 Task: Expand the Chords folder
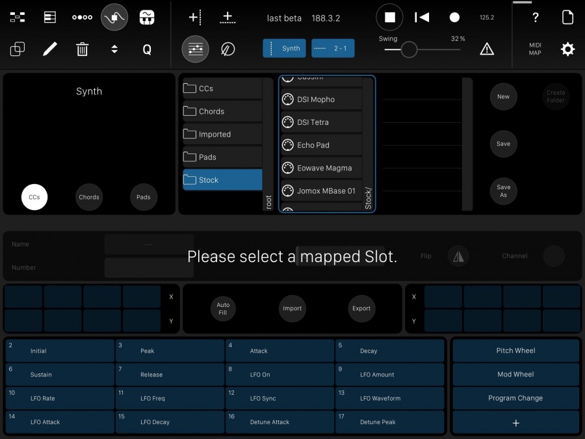222,111
